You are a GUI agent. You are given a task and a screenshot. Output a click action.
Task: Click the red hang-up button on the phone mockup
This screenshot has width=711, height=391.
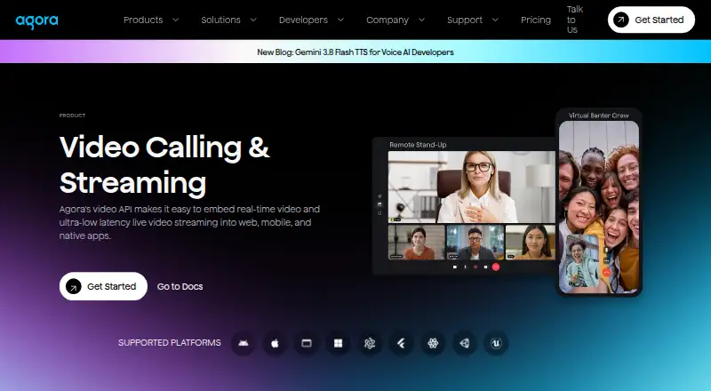606,272
